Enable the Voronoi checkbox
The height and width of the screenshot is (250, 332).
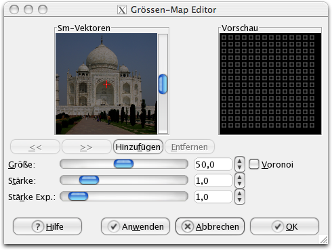[x=254, y=164]
